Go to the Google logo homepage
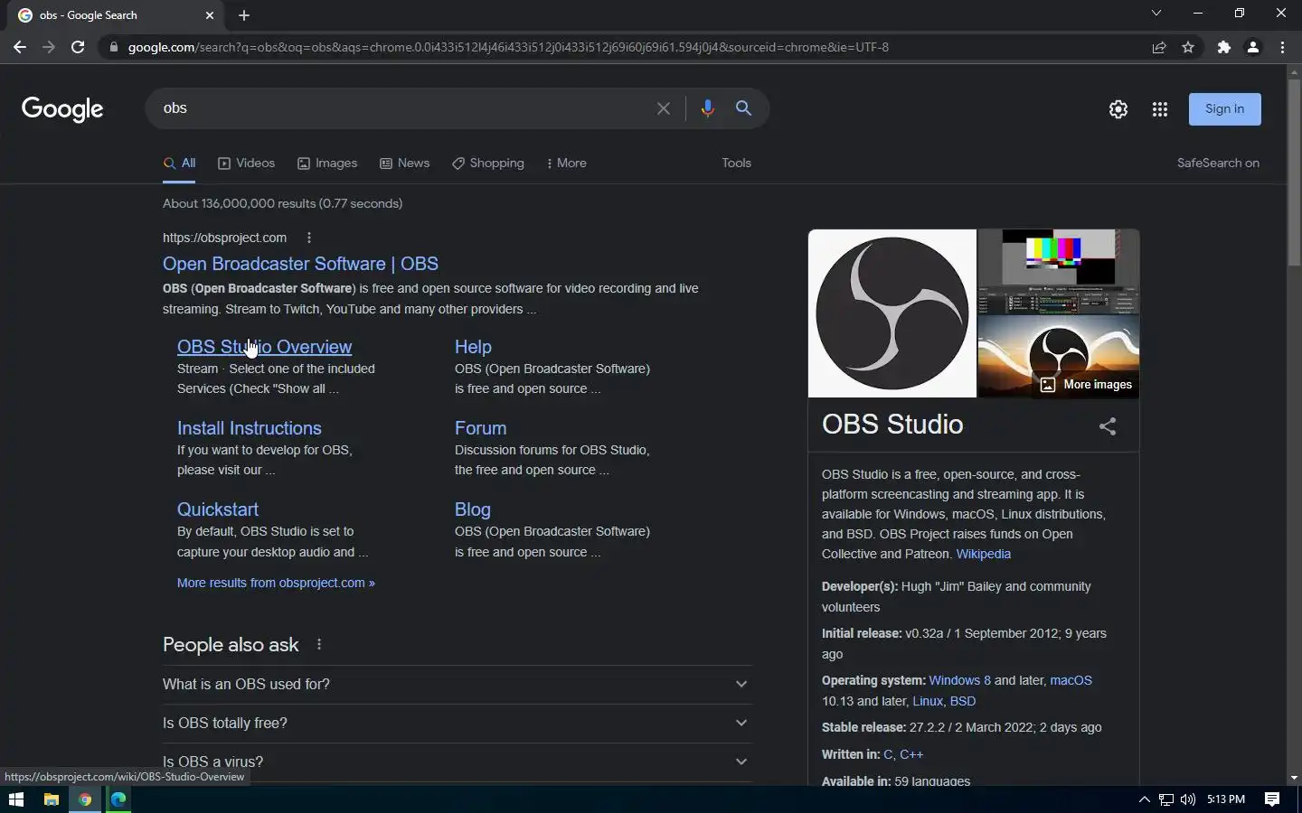 coord(62,109)
